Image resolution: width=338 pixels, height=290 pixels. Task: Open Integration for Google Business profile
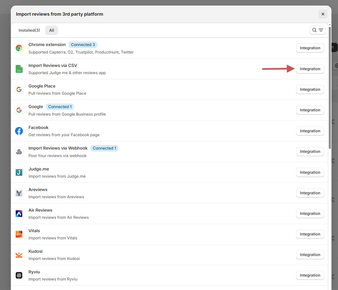(x=310, y=110)
